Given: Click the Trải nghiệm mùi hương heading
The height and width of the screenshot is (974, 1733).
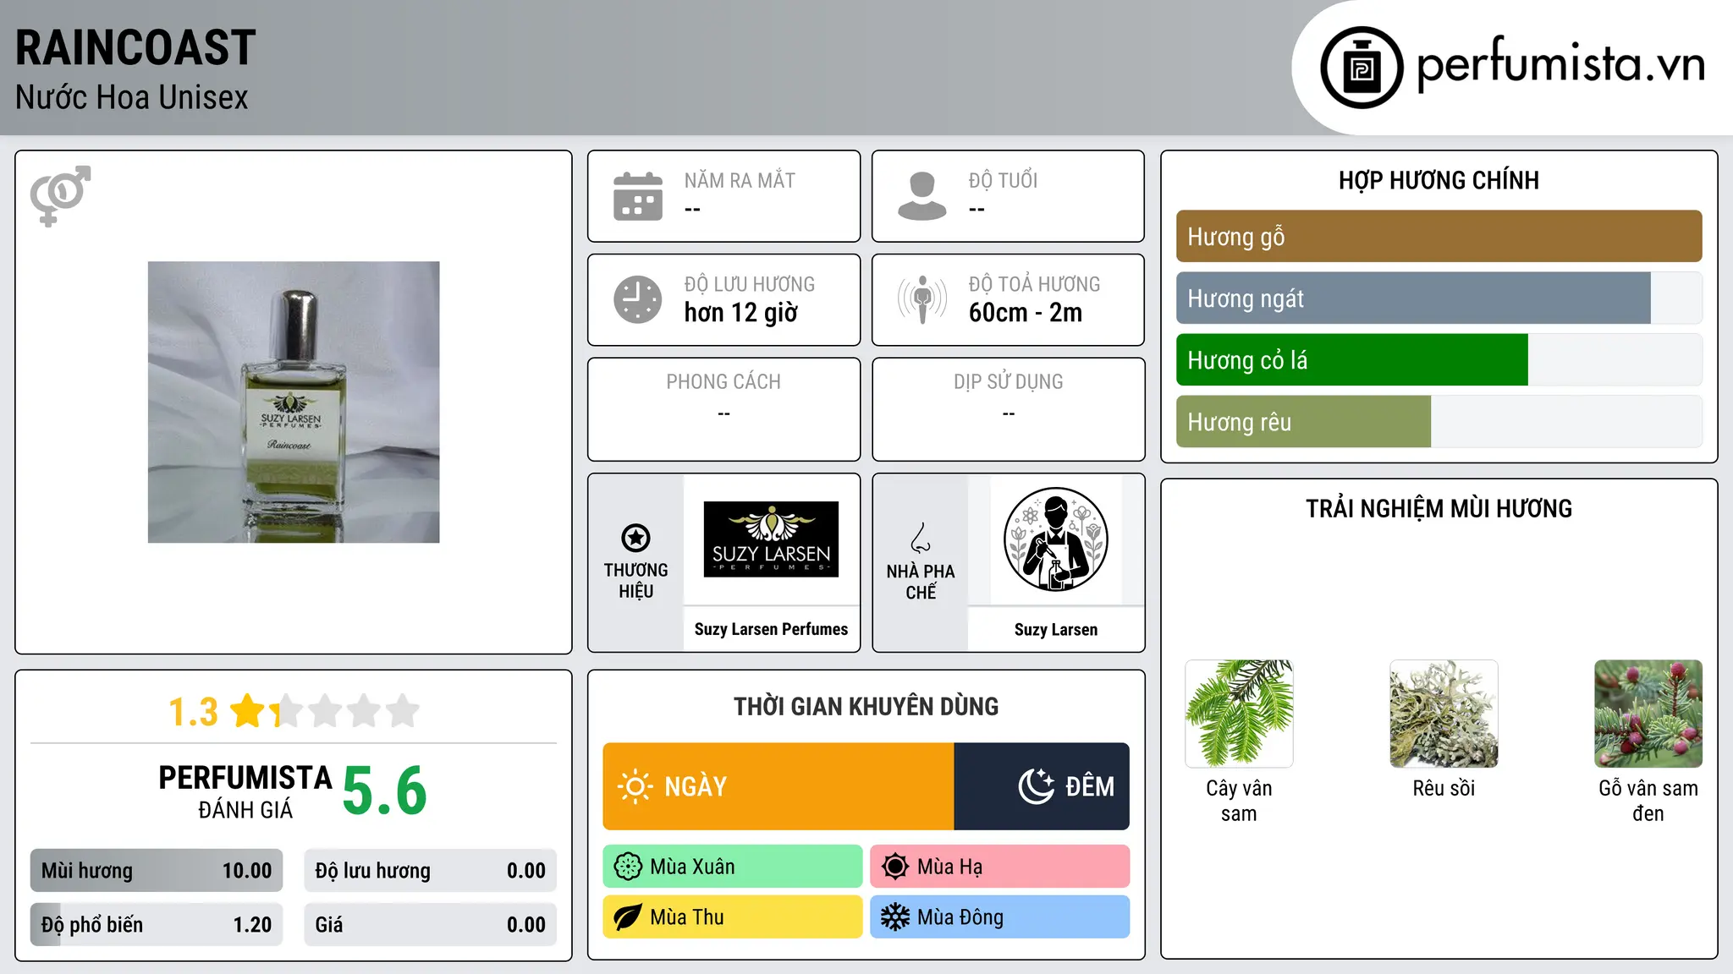Looking at the screenshot, I should pos(1439,508).
